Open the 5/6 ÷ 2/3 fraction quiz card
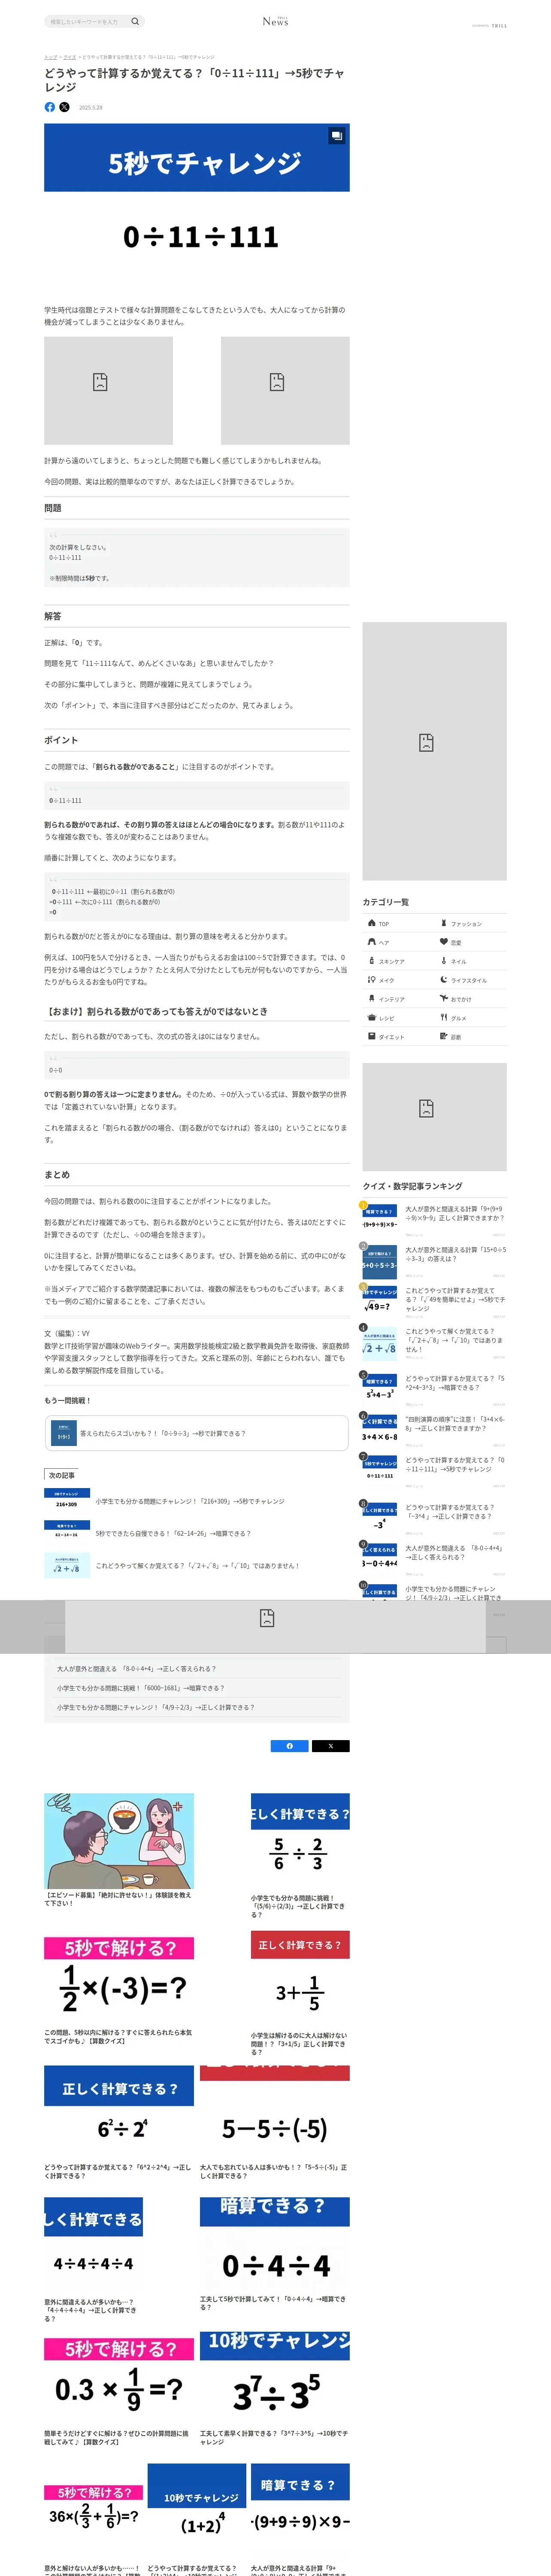This screenshot has width=551, height=2576. pos(300,1855)
